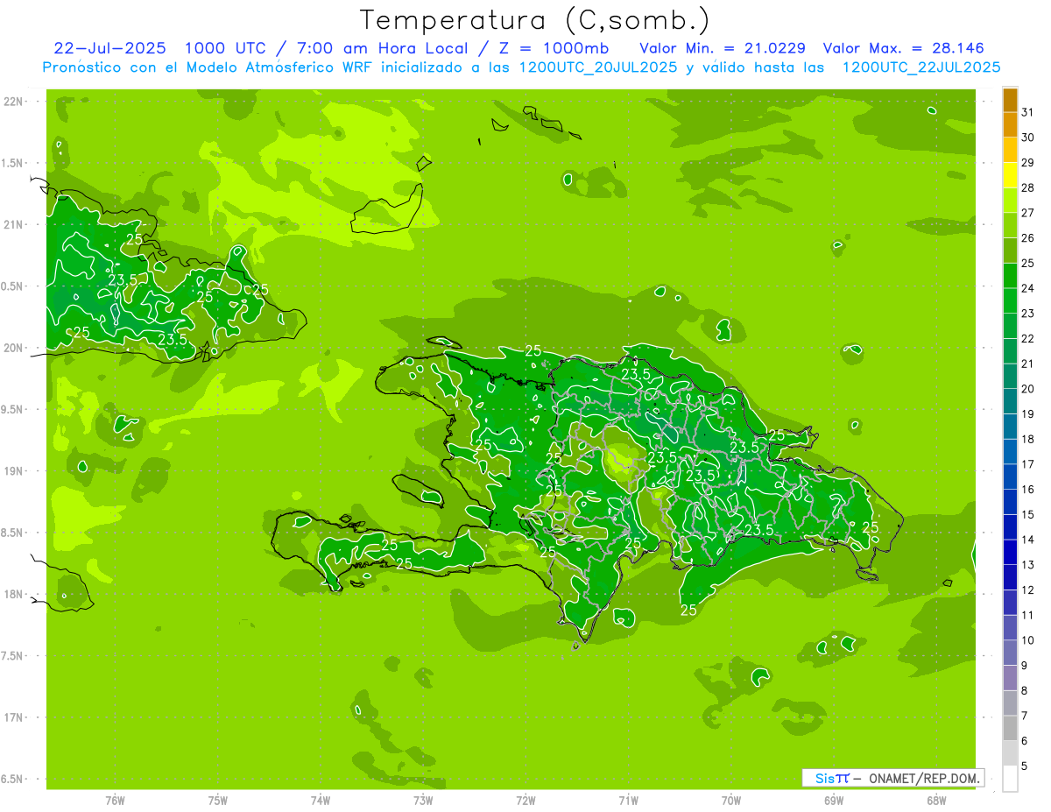
Task: Pick the gray legend swatch between 6 and 7
Action: 1010,729
